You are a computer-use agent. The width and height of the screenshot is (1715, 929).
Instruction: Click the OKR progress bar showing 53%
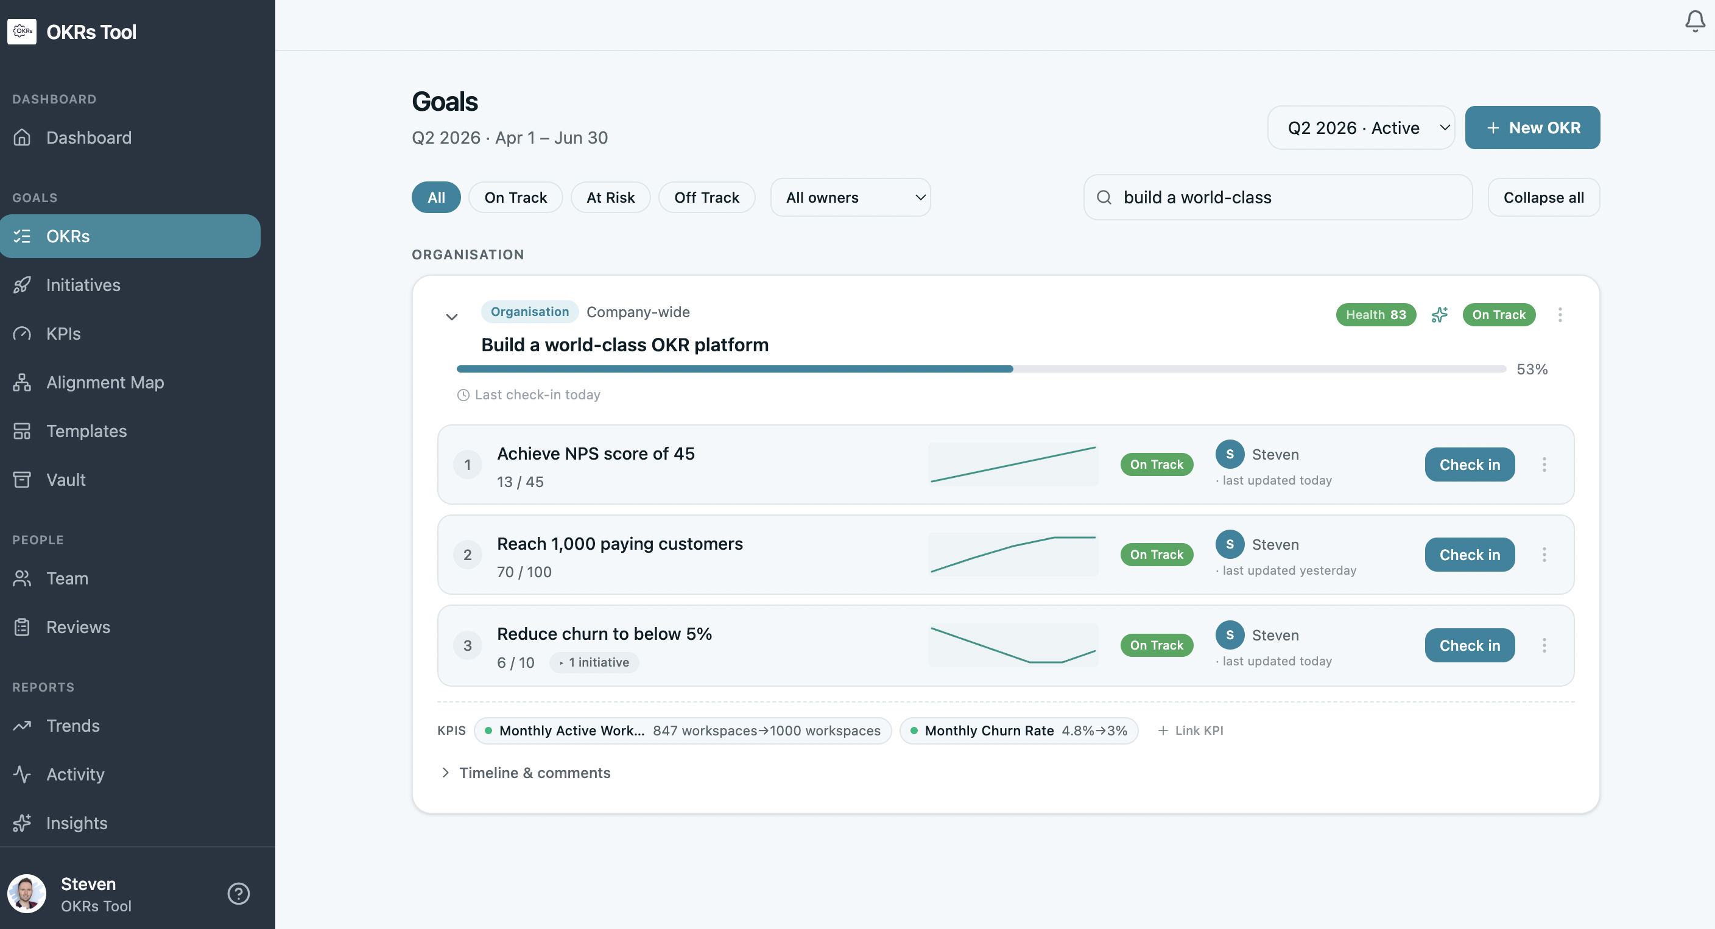click(979, 369)
